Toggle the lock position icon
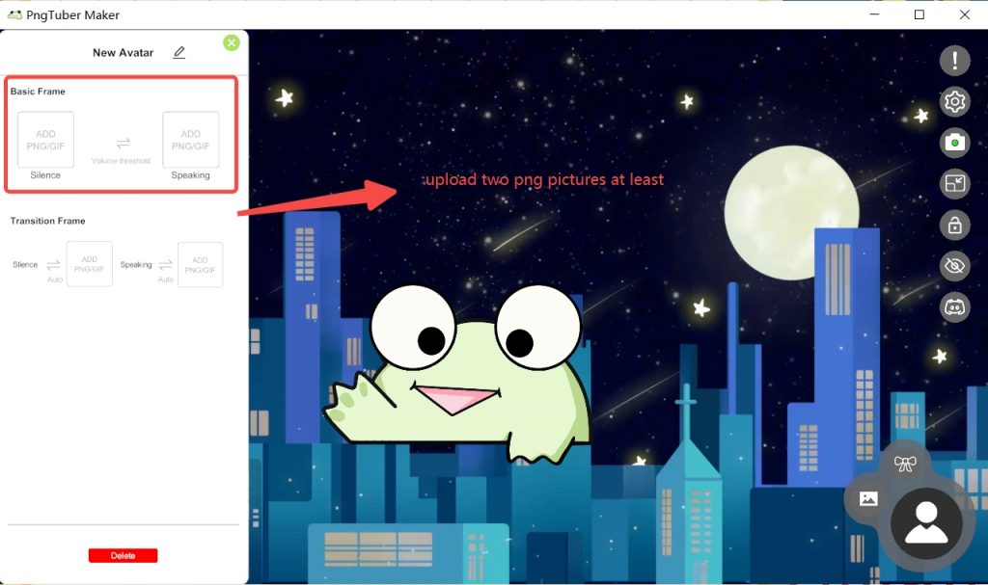Screen dimensions: 988x585 [954, 225]
